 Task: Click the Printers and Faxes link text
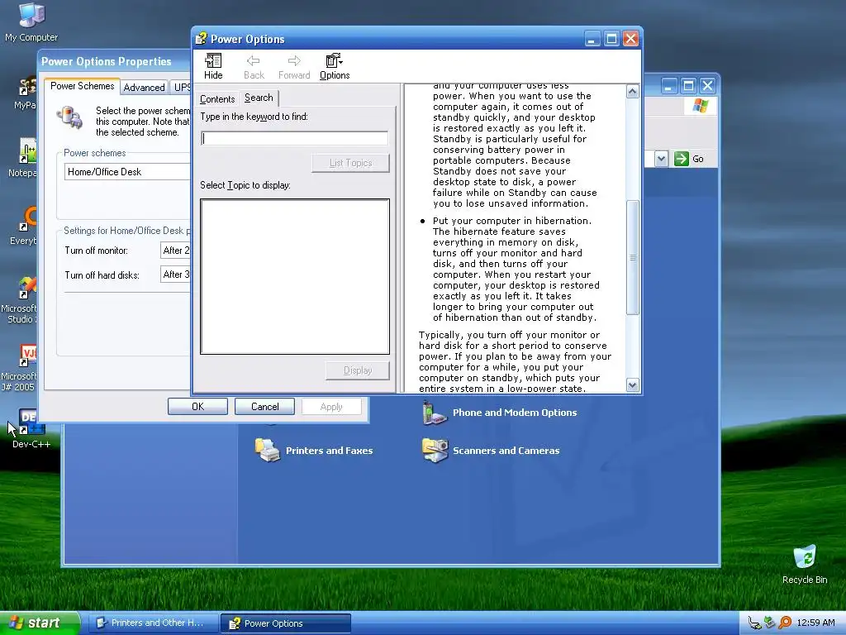click(329, 451)
